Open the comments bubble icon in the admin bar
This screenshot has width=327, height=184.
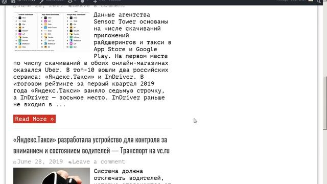[x=83, y=1]
